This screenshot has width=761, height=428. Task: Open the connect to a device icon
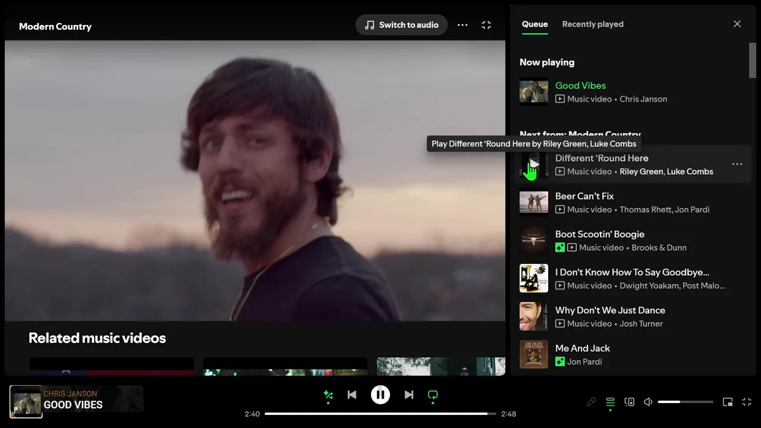tap(630, 402)
